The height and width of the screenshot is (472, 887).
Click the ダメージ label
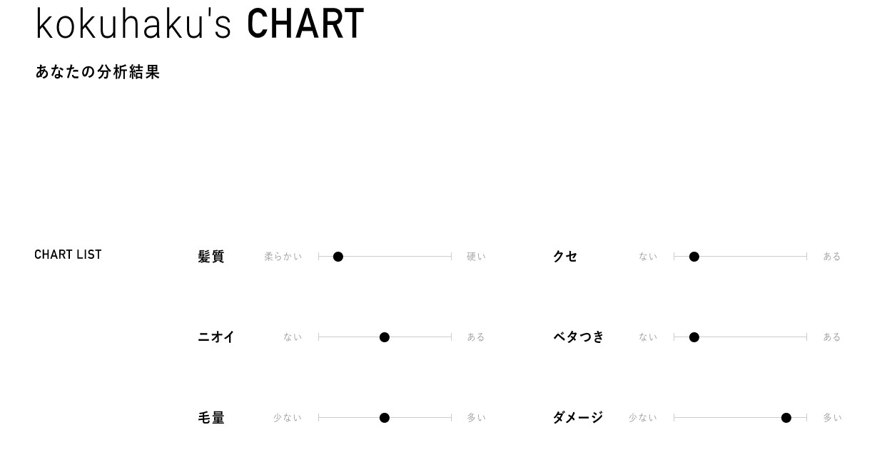(x=578, y=418)
